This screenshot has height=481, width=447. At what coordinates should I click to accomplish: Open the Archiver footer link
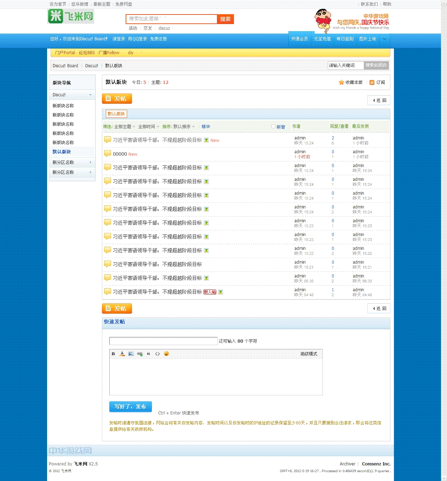(347, 464)
